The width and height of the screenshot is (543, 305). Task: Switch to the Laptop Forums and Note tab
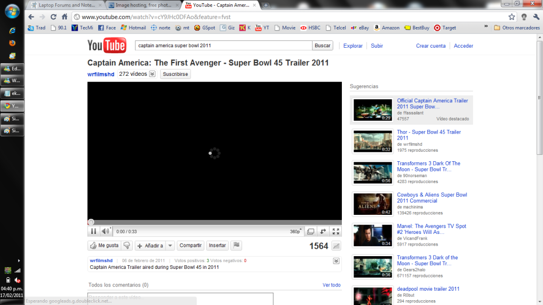[66, 5]
